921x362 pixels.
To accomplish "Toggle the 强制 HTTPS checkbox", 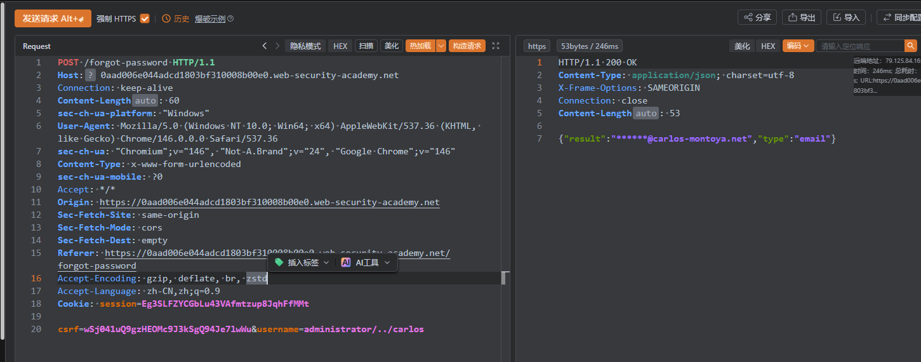I will click(x=145, y=18).
